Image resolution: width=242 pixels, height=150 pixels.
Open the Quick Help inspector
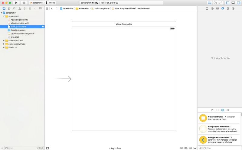(x=212, y=8)
